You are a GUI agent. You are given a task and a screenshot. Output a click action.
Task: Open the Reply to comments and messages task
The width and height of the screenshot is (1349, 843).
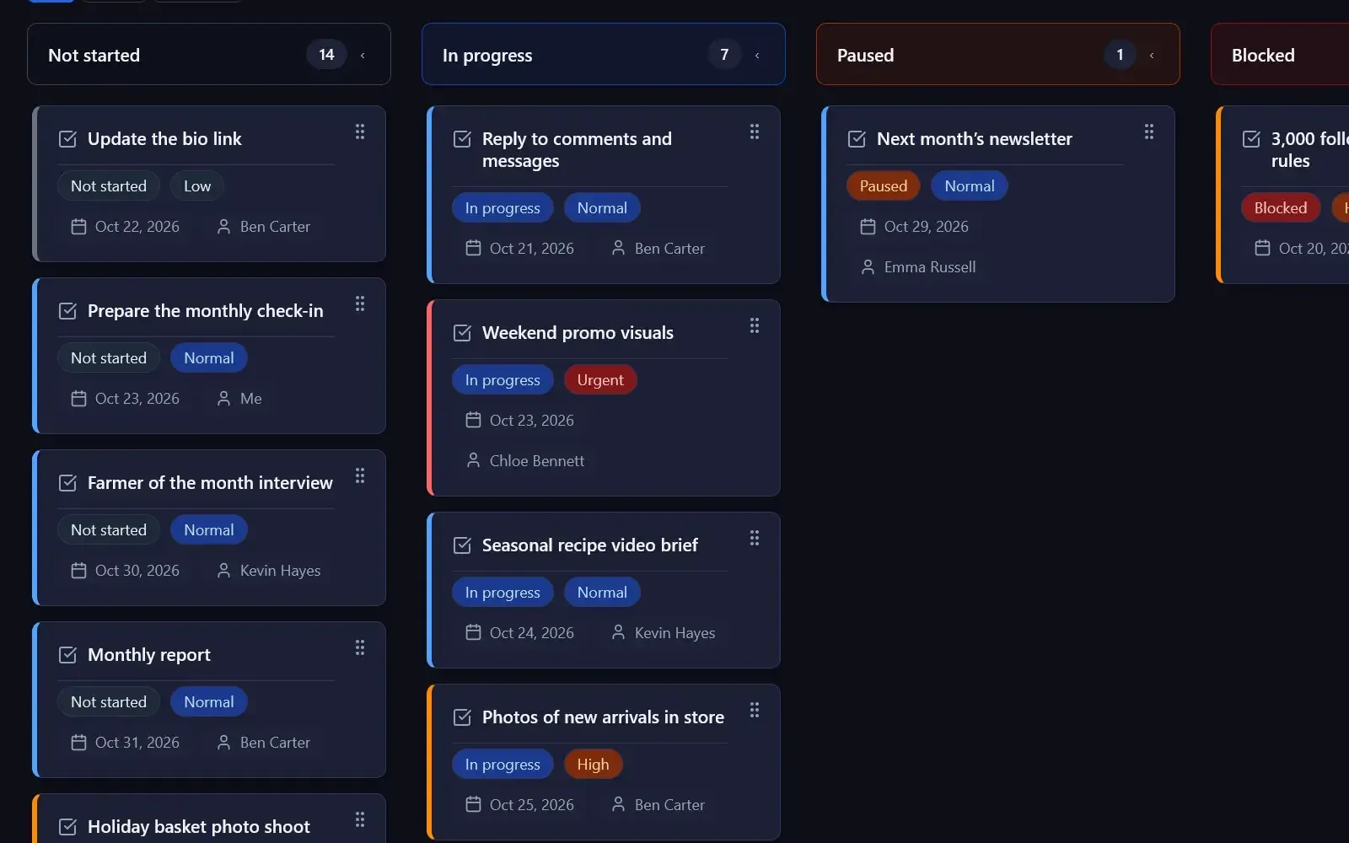(x=577, y=150)
